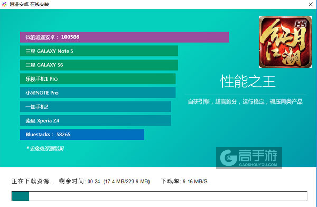Screen dimensions: 317x207
Task: Select the 小米NOTE Pro bar
Action: point(98,93)
